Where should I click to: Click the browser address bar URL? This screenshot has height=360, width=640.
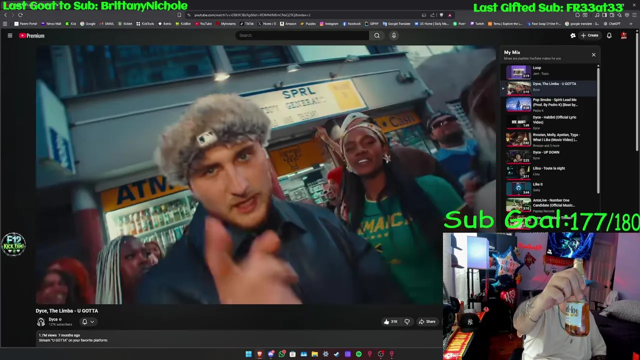pyautogui.click(x=252, y=15)
